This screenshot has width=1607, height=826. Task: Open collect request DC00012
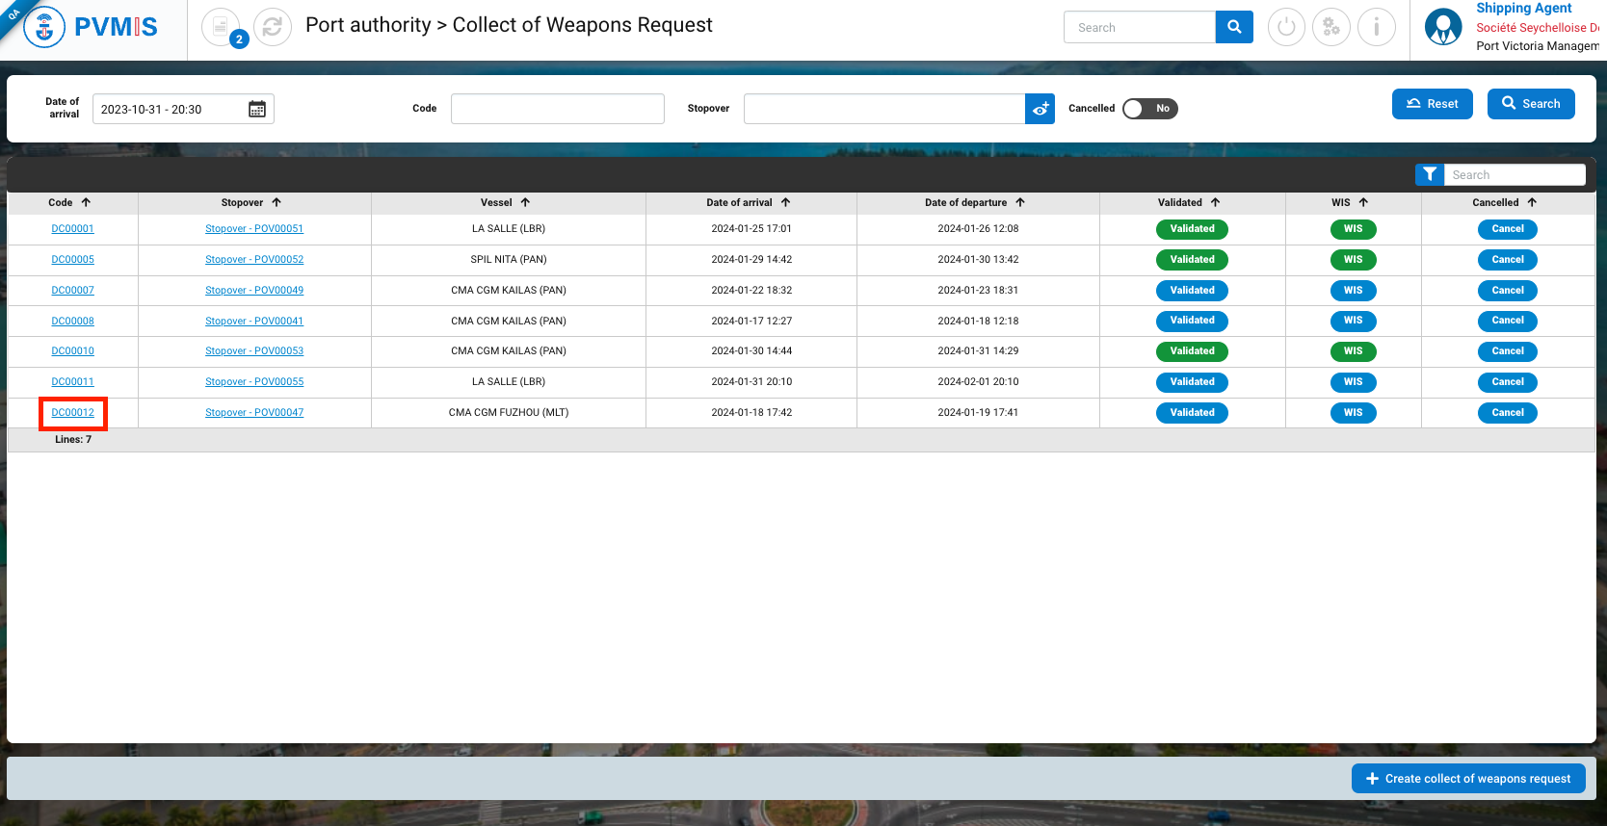73,413
